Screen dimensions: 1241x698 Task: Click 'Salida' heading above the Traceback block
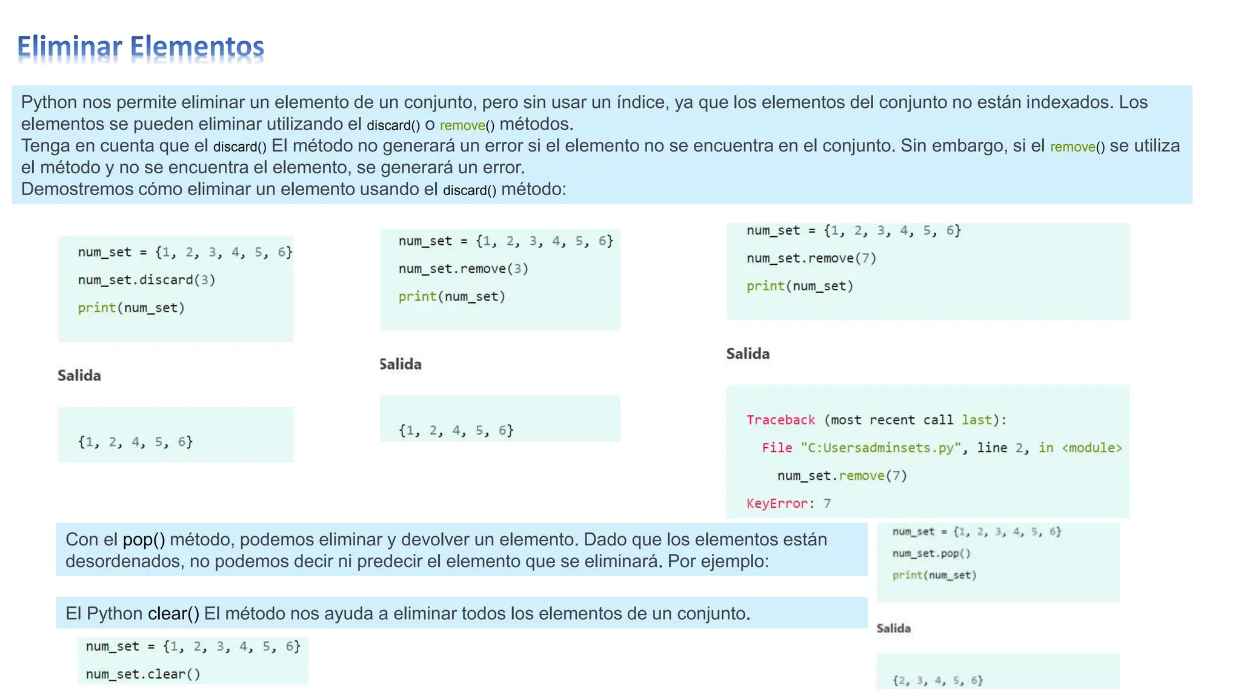(748, 354)
